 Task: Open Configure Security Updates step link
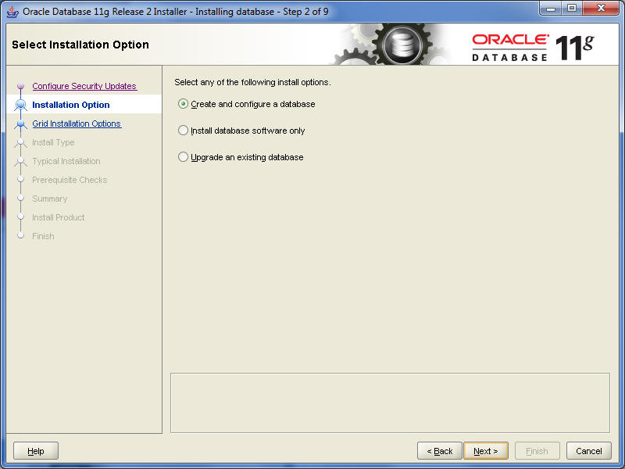(84, 86)
